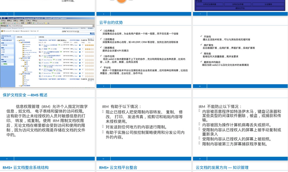This screenshot has width=288, height=172.
Task: Click the 认证服务 box in the diagram
Action: (x=268, y=4)
